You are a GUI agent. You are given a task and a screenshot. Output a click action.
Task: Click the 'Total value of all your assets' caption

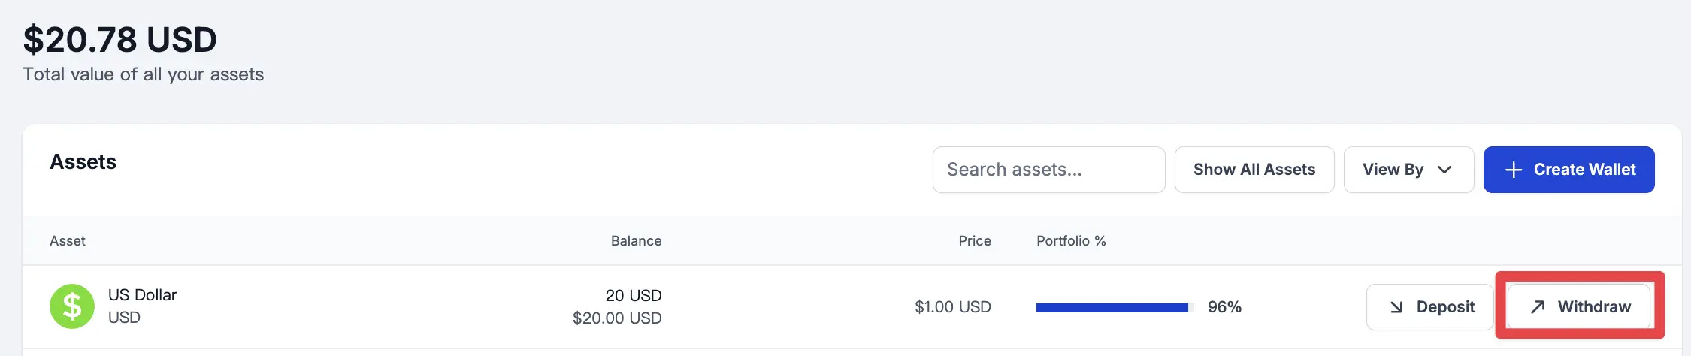(144, 74)
